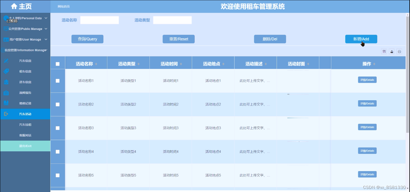Click the 活动类型3 cell
410x192 pixels.
click(x=128, y=128)
